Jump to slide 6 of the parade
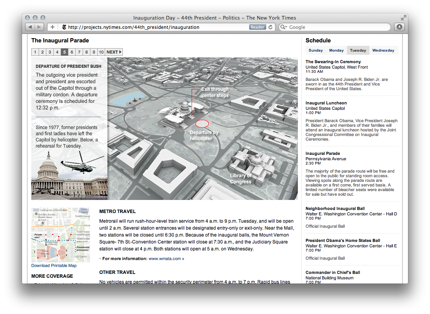The width and height of the screenshot is (430, 314). [x=72, y=52]
